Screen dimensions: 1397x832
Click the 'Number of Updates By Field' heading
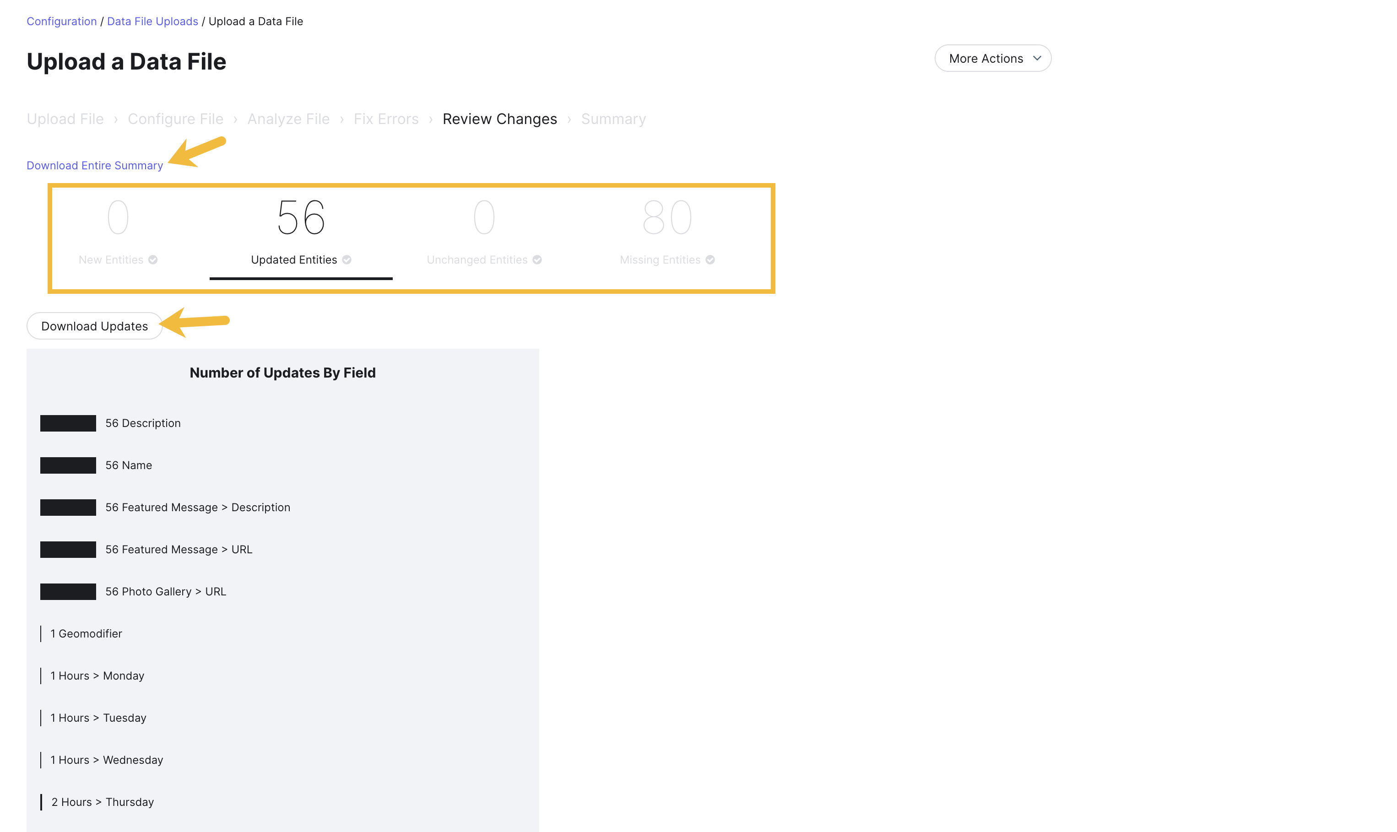(282, 373)
